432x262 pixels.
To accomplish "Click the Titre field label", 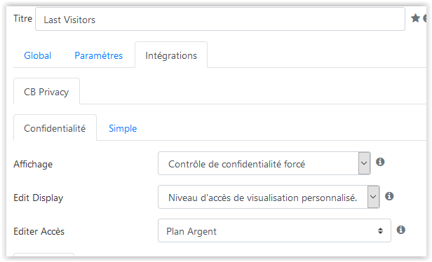I will (x=23, y=18).
